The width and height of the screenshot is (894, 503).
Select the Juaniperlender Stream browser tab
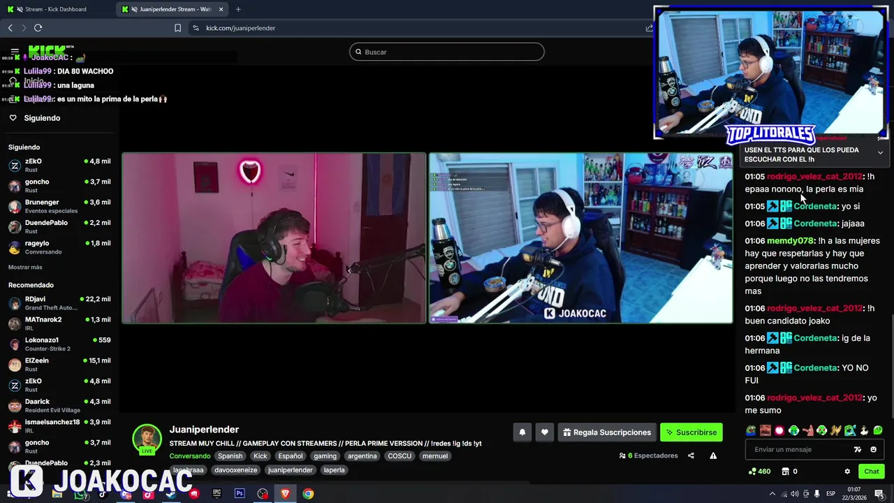(170, 9)
